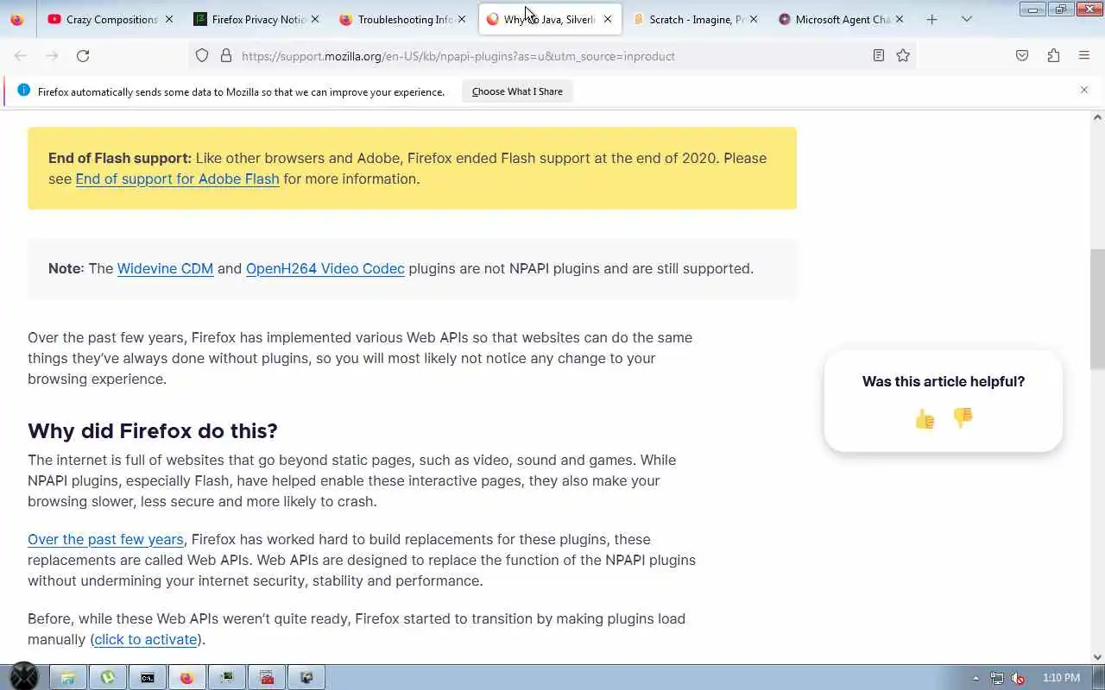Switch to the Microsoft Agent Cha tab
1105x690 pixels.
click(x=842, y=19)
